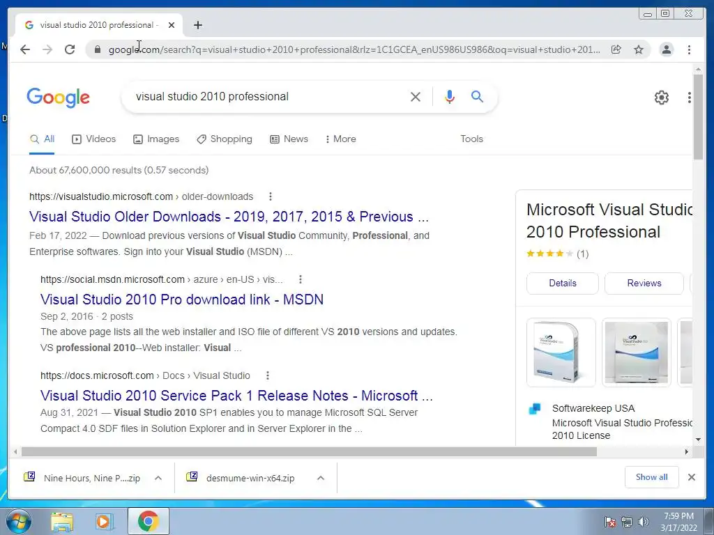Screen dimensions: 714x535
Task: Open Visual Studio 2010 Pro download link - MSDN
Action: point(182,300)
